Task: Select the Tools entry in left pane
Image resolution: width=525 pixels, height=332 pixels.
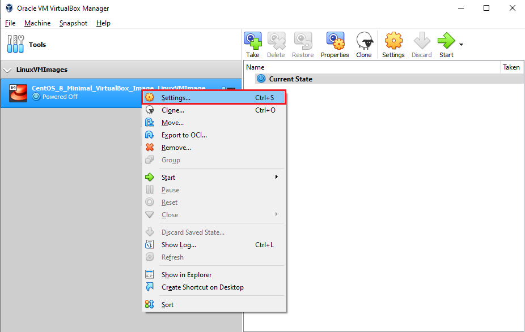Action: click(x=121, y=45)
